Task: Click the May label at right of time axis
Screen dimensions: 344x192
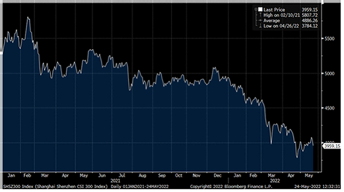Action: 308,175
